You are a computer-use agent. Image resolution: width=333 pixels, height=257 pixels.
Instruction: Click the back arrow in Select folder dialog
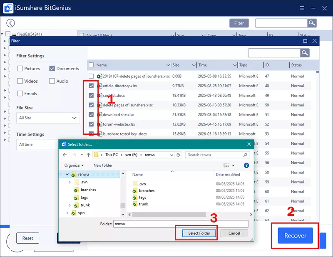tap(65, 155)
